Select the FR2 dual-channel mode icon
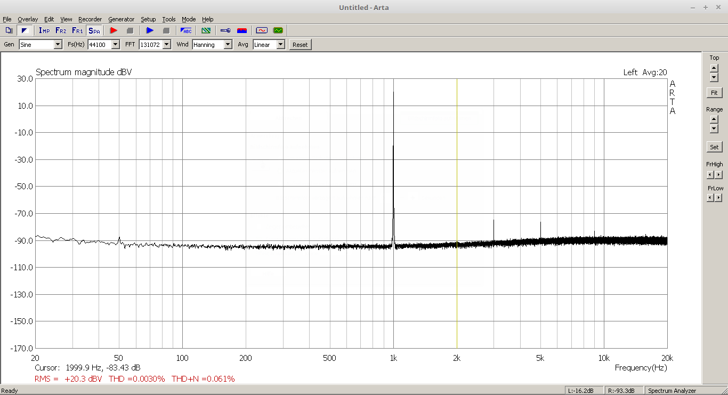Image resolution: width=728 pixels, height=395 pixels. point(61,30)
